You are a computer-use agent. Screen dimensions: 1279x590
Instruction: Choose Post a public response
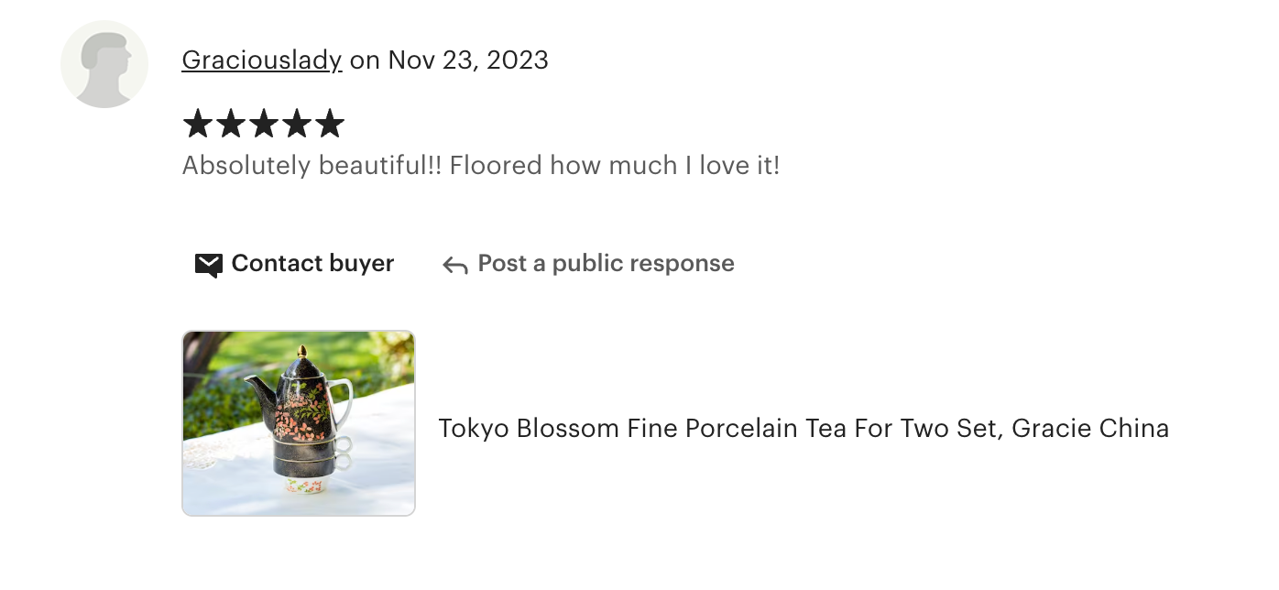(x=606, y=264)
